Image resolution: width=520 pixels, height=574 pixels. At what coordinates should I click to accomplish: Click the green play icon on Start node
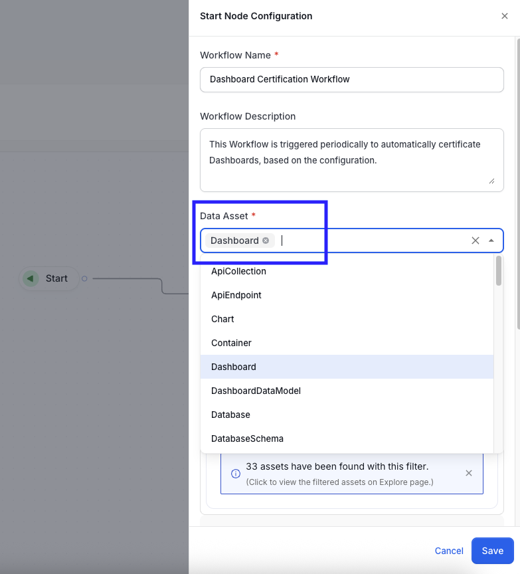click(x=31, y=278)
